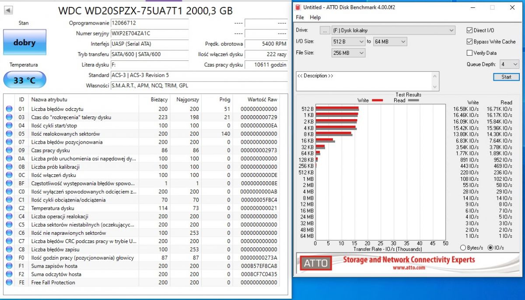This screenshot has height=300, width=525.
Task: Click the 16.58K IO/s write result
Action: [x=466, y=109]
